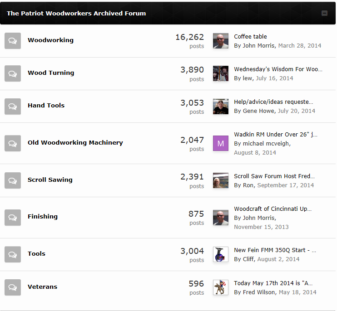
Task: Open the Scroll Sawing forum link
Action: pyautogui.click(x=50, y=180)
